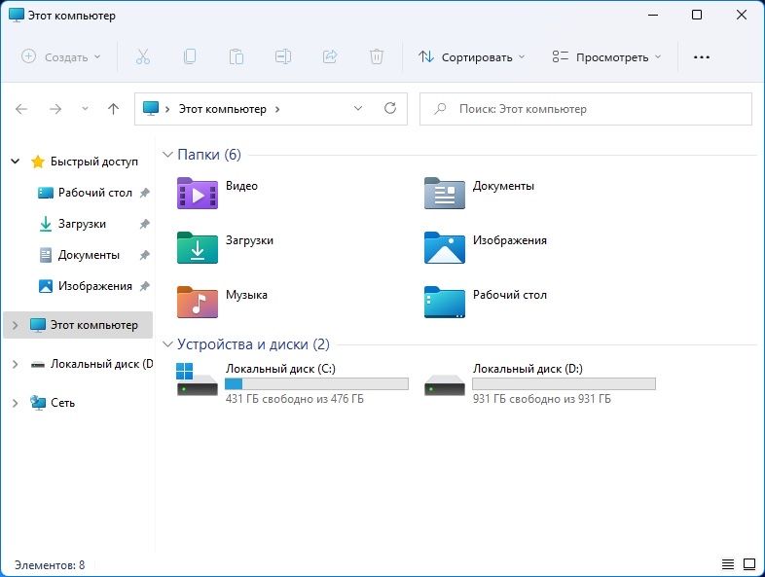Image resolution: width=765 pixels, height=577 pixels.
Task: Select the Изображения folder icon in main pane
Action: pyautogui.click(x=445, y=248)
